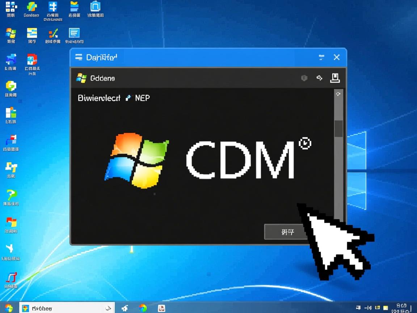The width and height of the screenshot is (417, 313).
Task: Minimize the Dariffel window
Action: pos(321,57)
